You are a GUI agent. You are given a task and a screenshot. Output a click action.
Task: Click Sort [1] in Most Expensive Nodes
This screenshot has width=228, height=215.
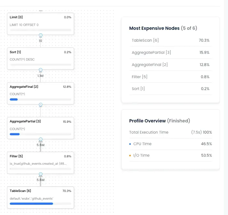click(x=170, y=89)
